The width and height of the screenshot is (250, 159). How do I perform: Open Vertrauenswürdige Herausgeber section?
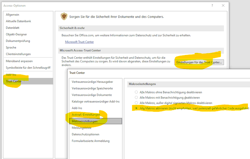coord(92,82)
